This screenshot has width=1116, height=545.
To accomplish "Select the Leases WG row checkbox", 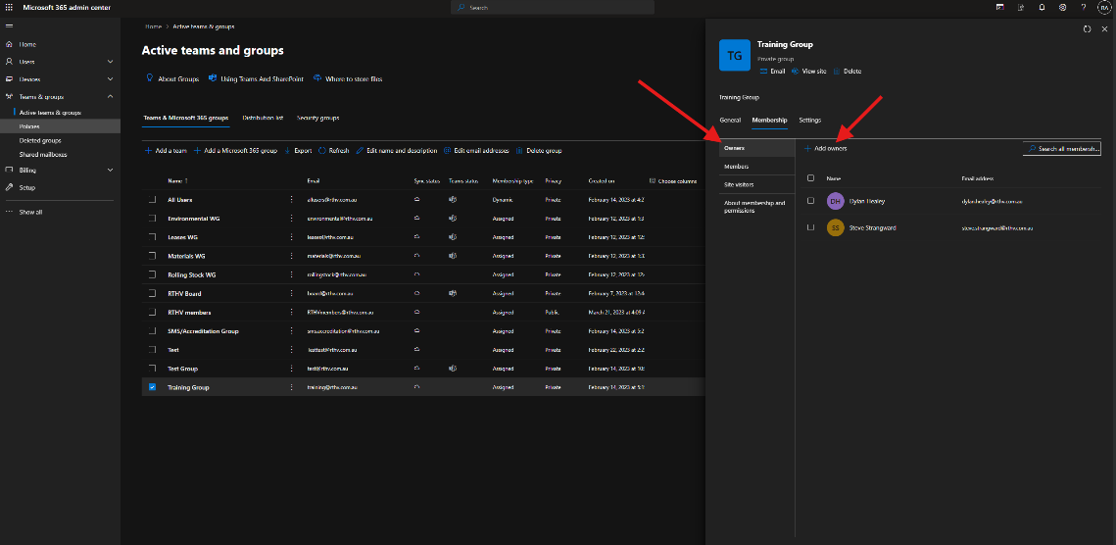I will [x=152, y=237].
